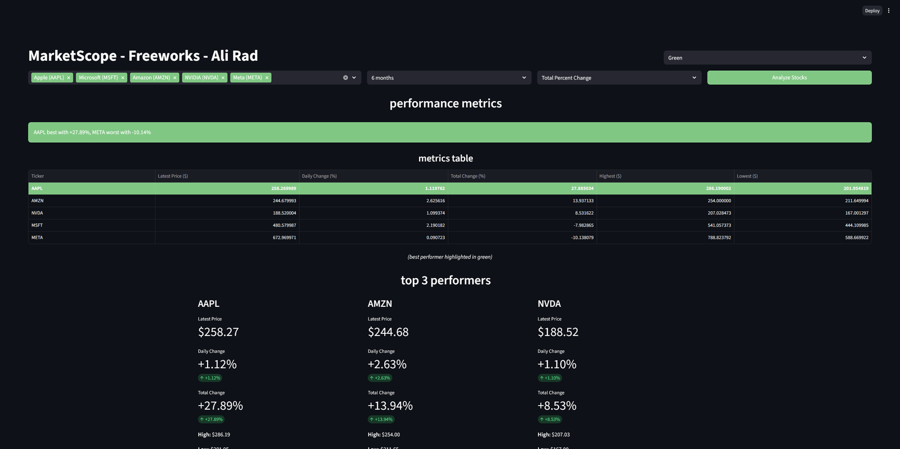Click the 27.885034 total change cell
This screenshot has width=900, height=449.
(522, 188)
